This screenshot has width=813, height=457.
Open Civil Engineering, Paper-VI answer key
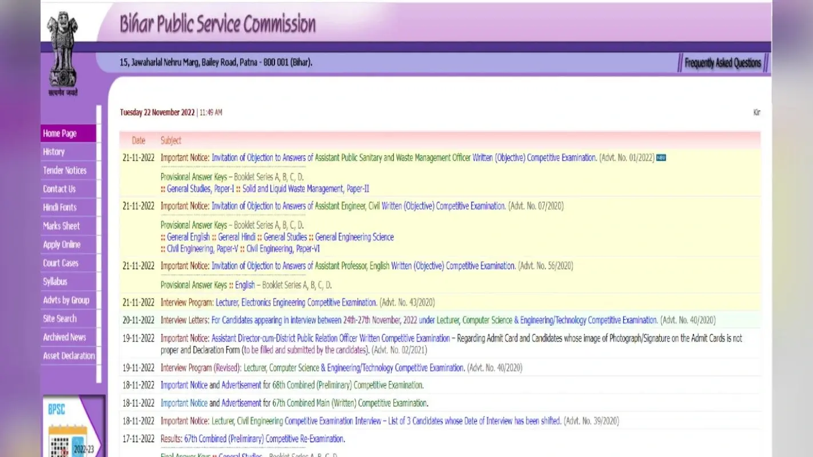(283, 249)
